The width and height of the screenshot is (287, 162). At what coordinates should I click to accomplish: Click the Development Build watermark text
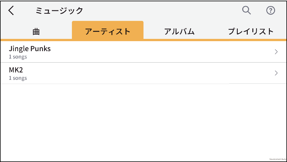(x=278, y=159)
